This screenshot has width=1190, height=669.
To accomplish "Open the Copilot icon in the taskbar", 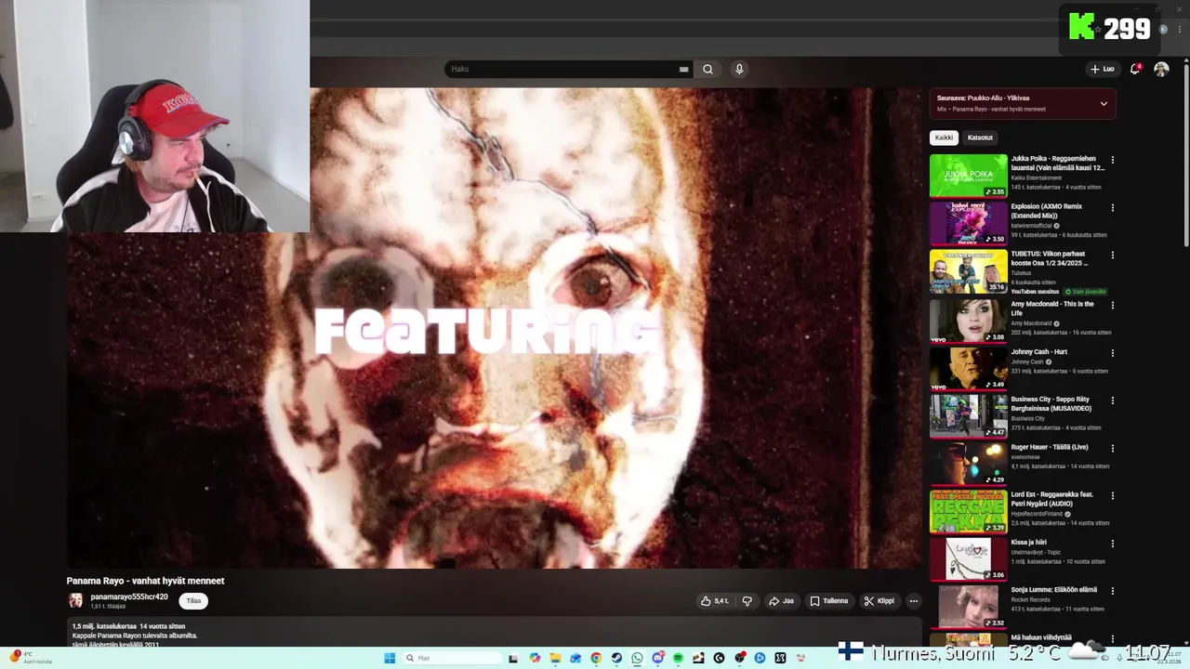I will pos(535,658).
